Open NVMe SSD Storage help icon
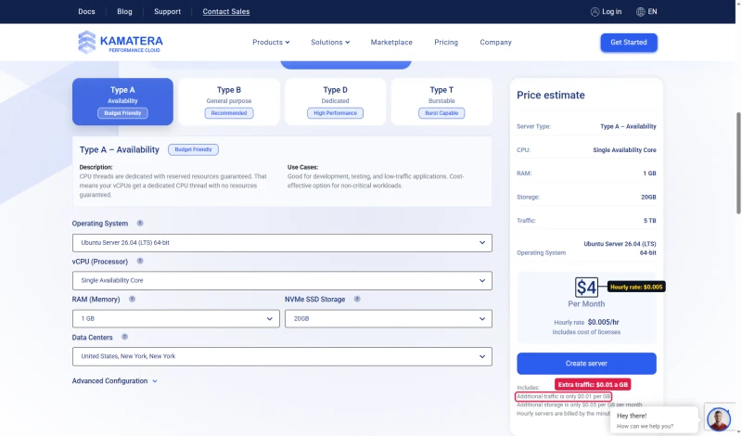The width and height of the screenshot is (742, 436). tap(357, 300)
